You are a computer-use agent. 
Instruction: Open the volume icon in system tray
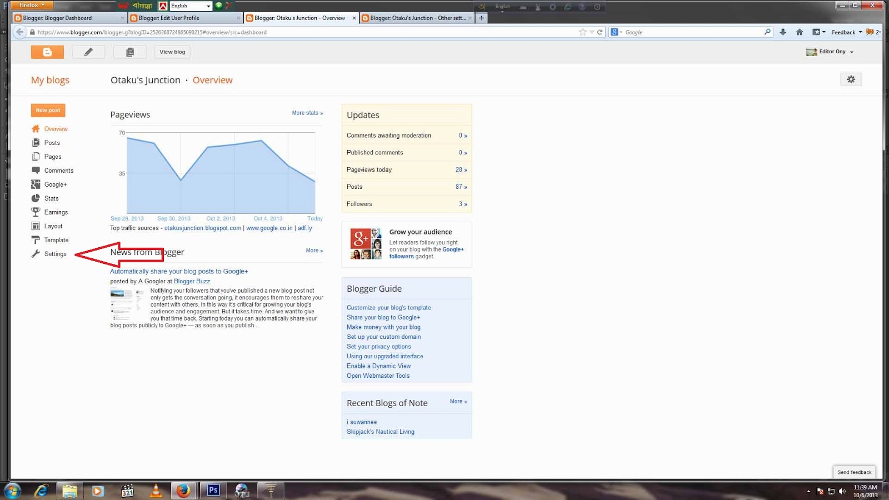click(x=842, y=491)
